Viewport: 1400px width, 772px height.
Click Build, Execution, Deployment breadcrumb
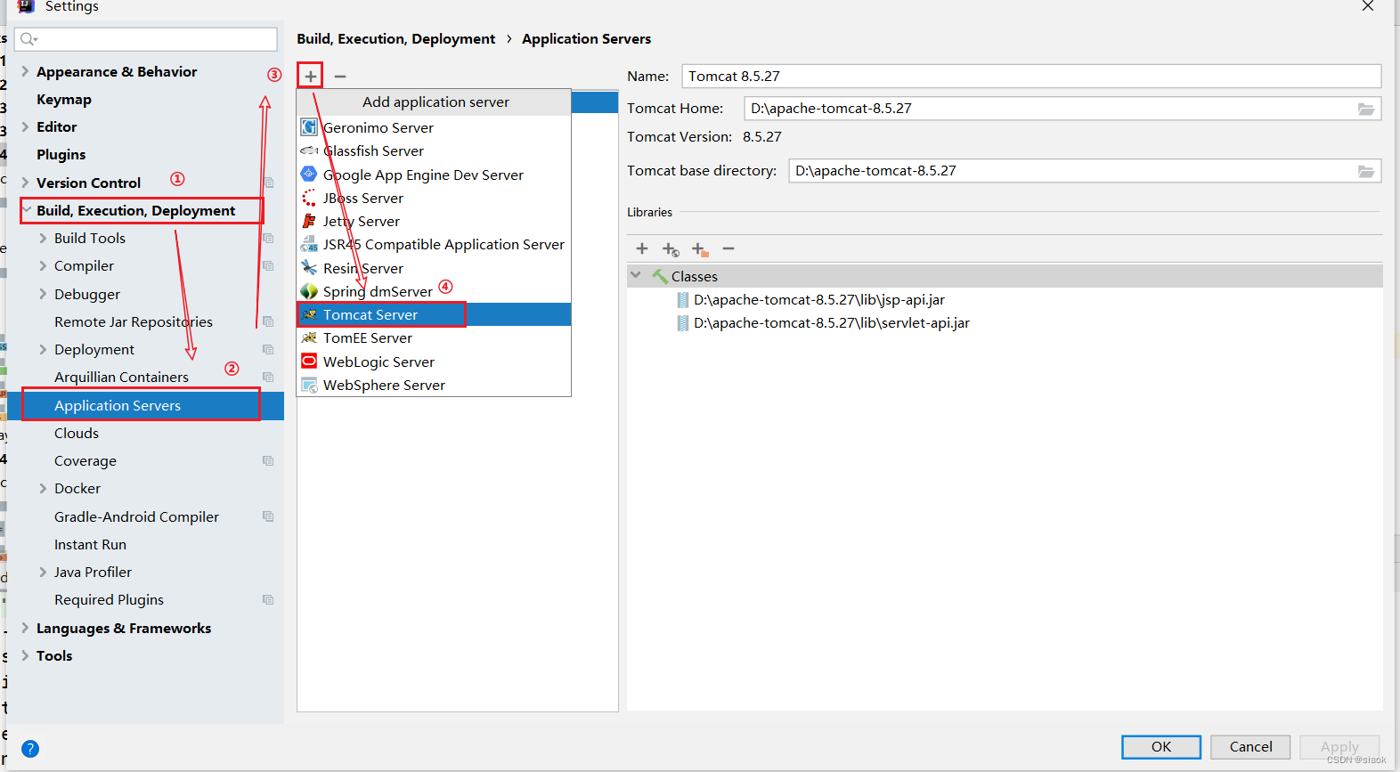[396, 39]
